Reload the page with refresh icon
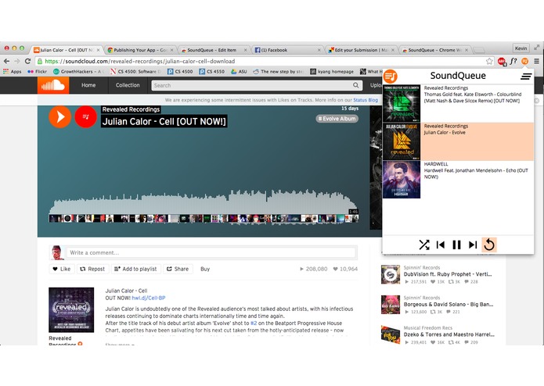 (27, 61)
